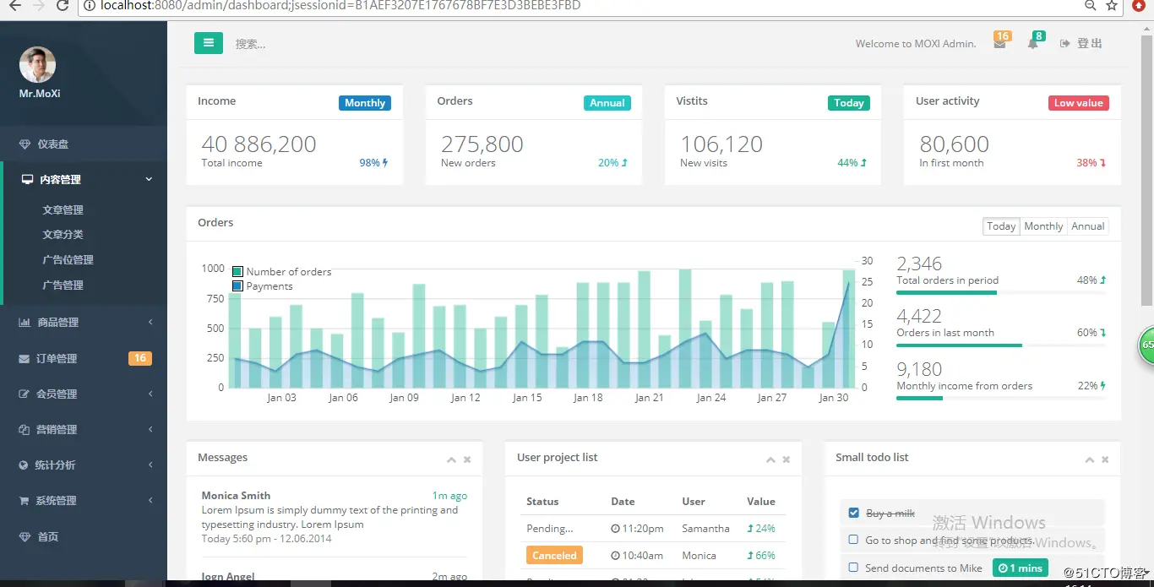Switch the Orders chart to Annual
This screenshot has height=587, width=1154.
pos(1088,226)
